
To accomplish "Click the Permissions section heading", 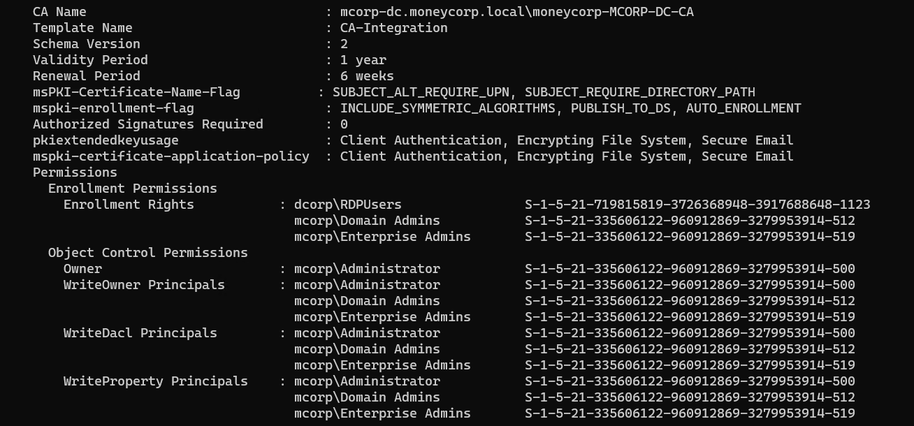I will point(75,172).
